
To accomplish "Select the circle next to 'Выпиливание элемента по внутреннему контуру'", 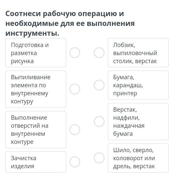I will pyautogui.click(x=75, y=89).
